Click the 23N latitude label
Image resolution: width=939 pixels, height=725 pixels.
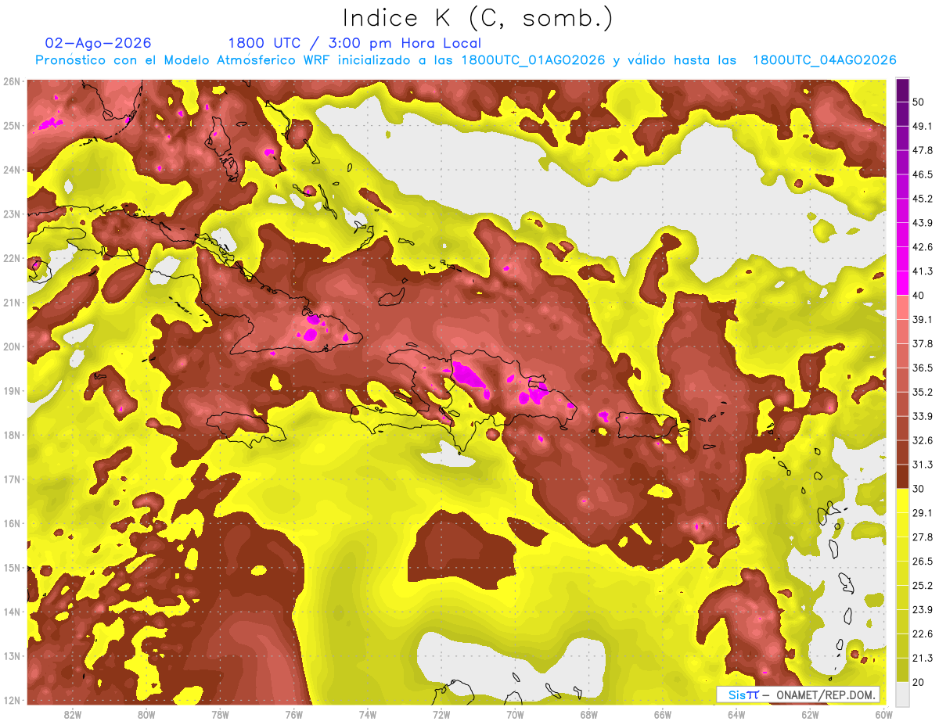pyautogui.click(x=11, y=214)
